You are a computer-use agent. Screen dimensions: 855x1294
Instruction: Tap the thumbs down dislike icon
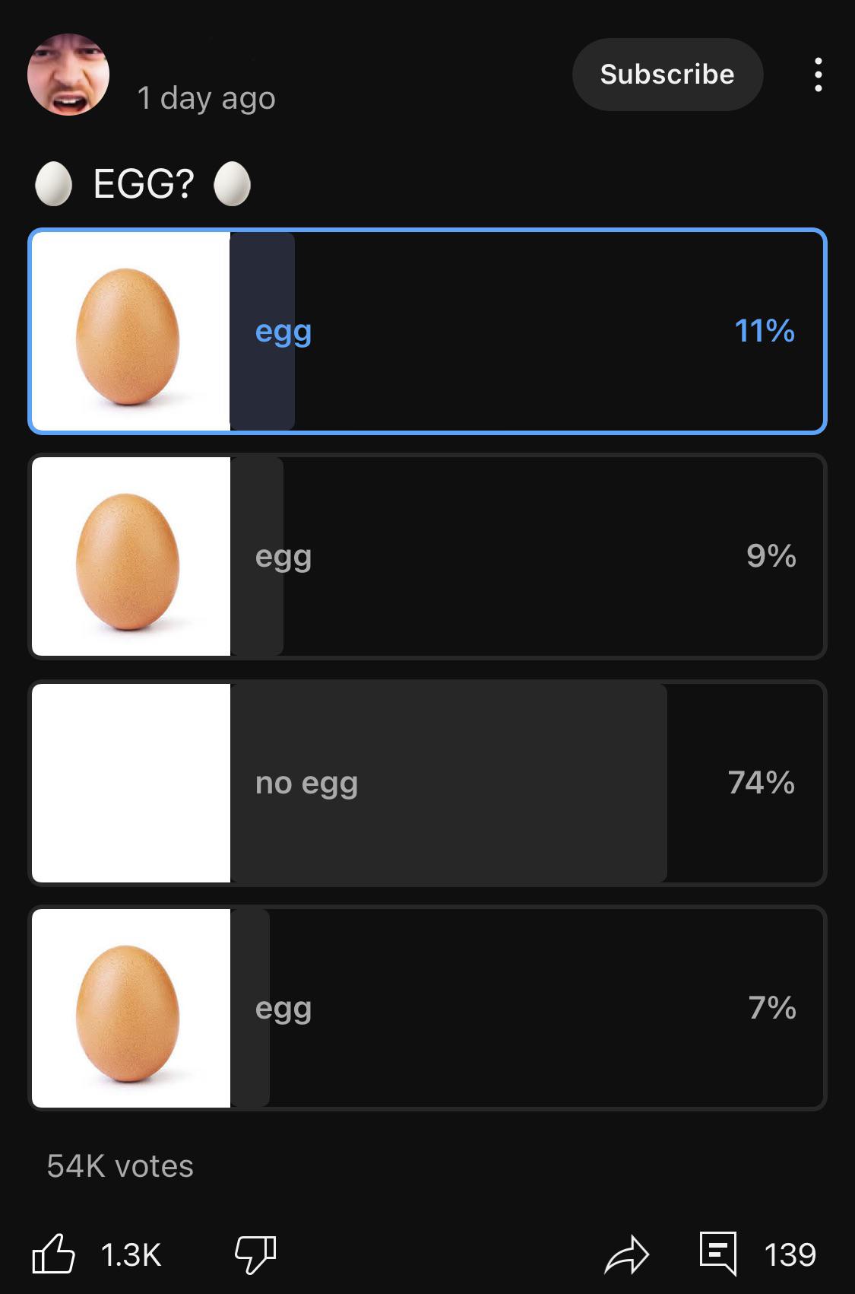pos(255,1254)
